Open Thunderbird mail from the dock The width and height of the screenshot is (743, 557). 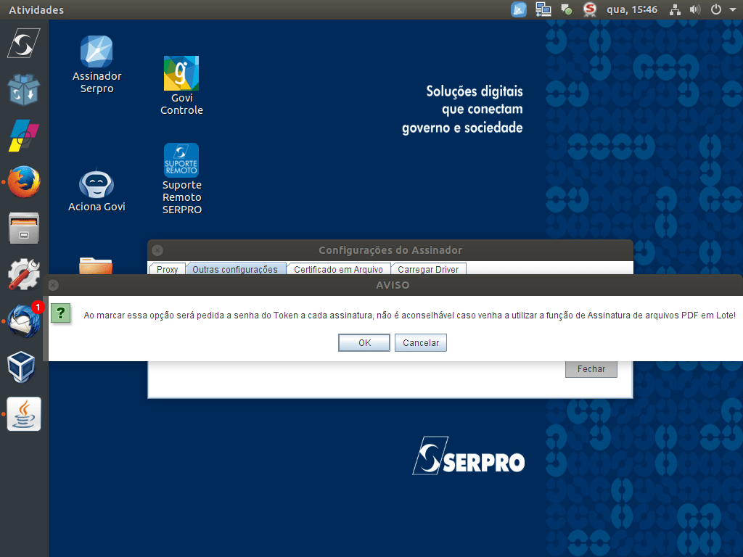click(23, 321)
